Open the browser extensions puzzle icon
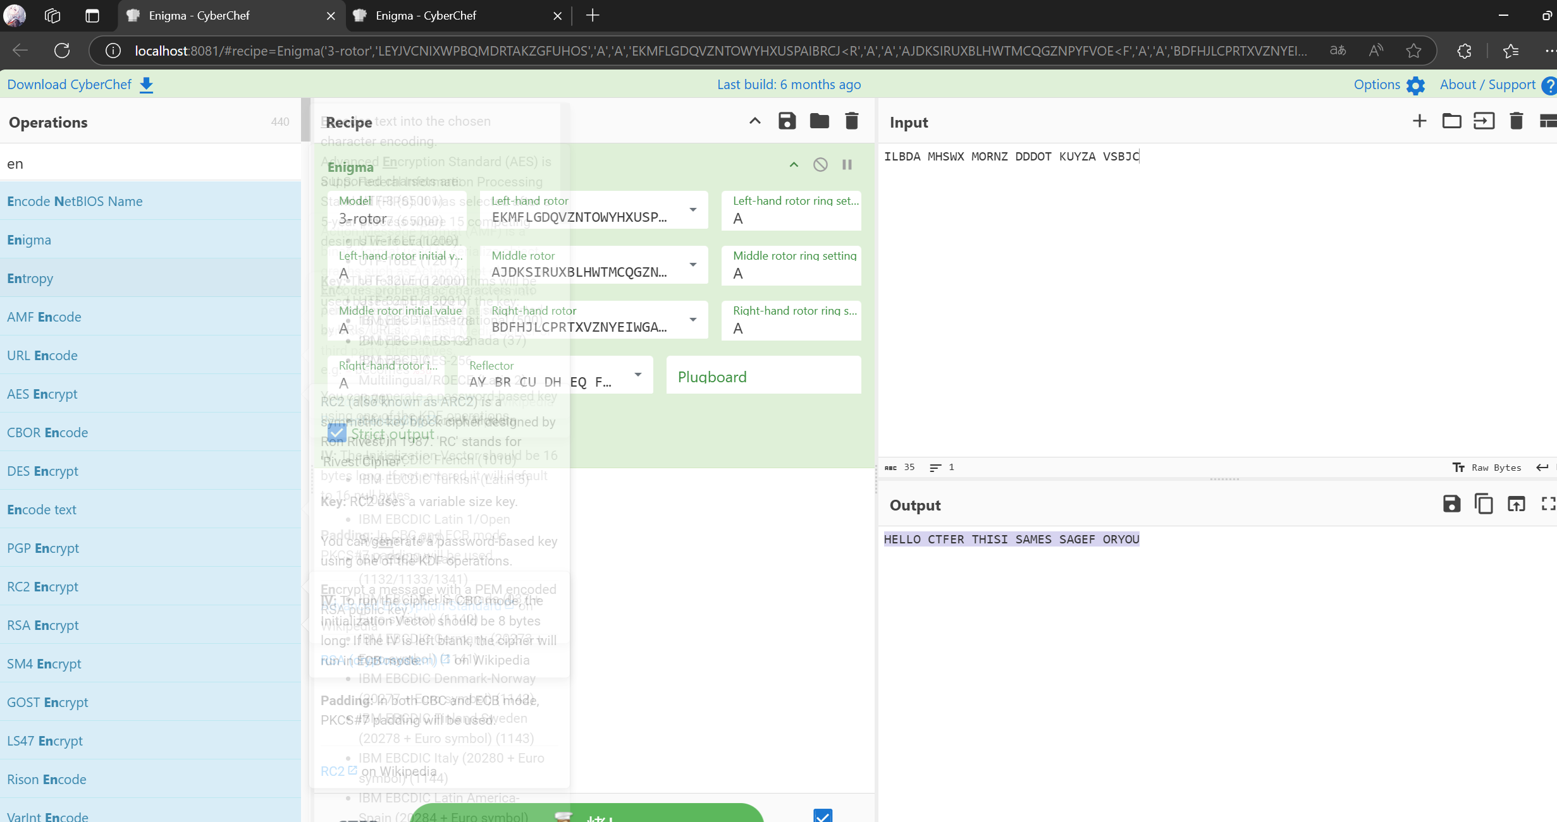This screenshot has width=1557, height=822. click(x=1465, y=51)
